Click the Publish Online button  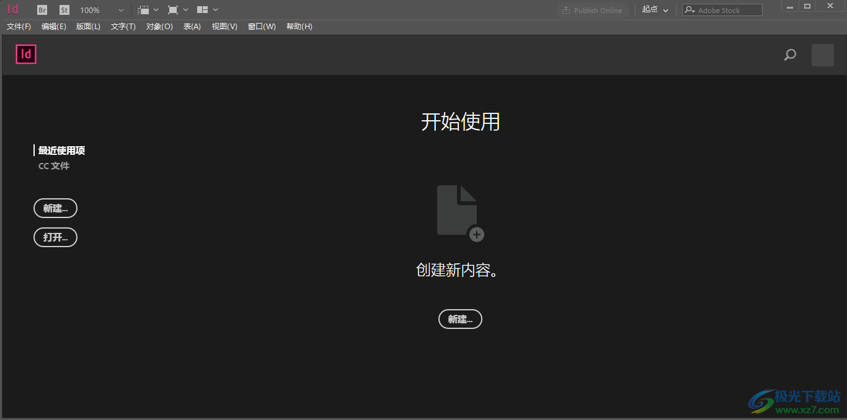592,9
